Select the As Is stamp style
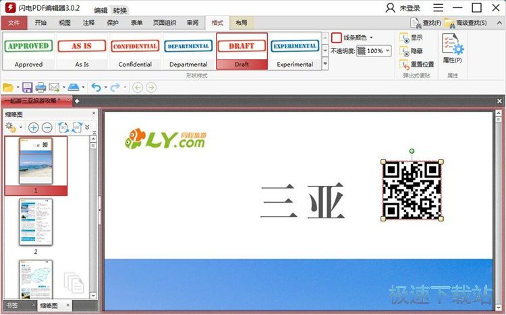This screenshot has height=315, width=506. coord(82,51)
